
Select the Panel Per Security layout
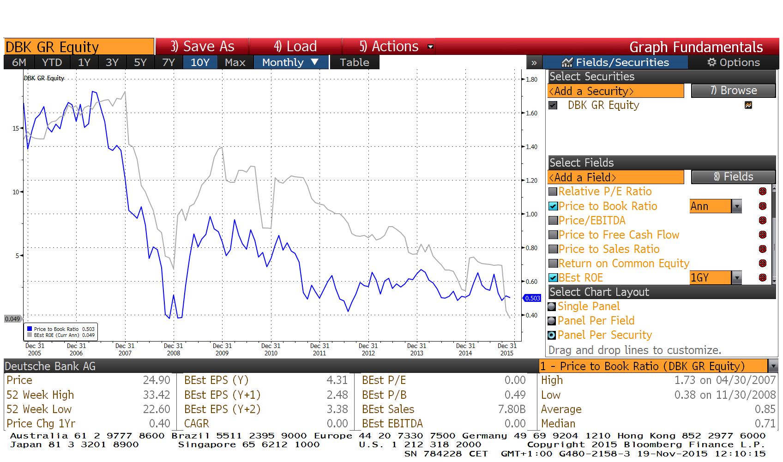click(x=552, y=335)
